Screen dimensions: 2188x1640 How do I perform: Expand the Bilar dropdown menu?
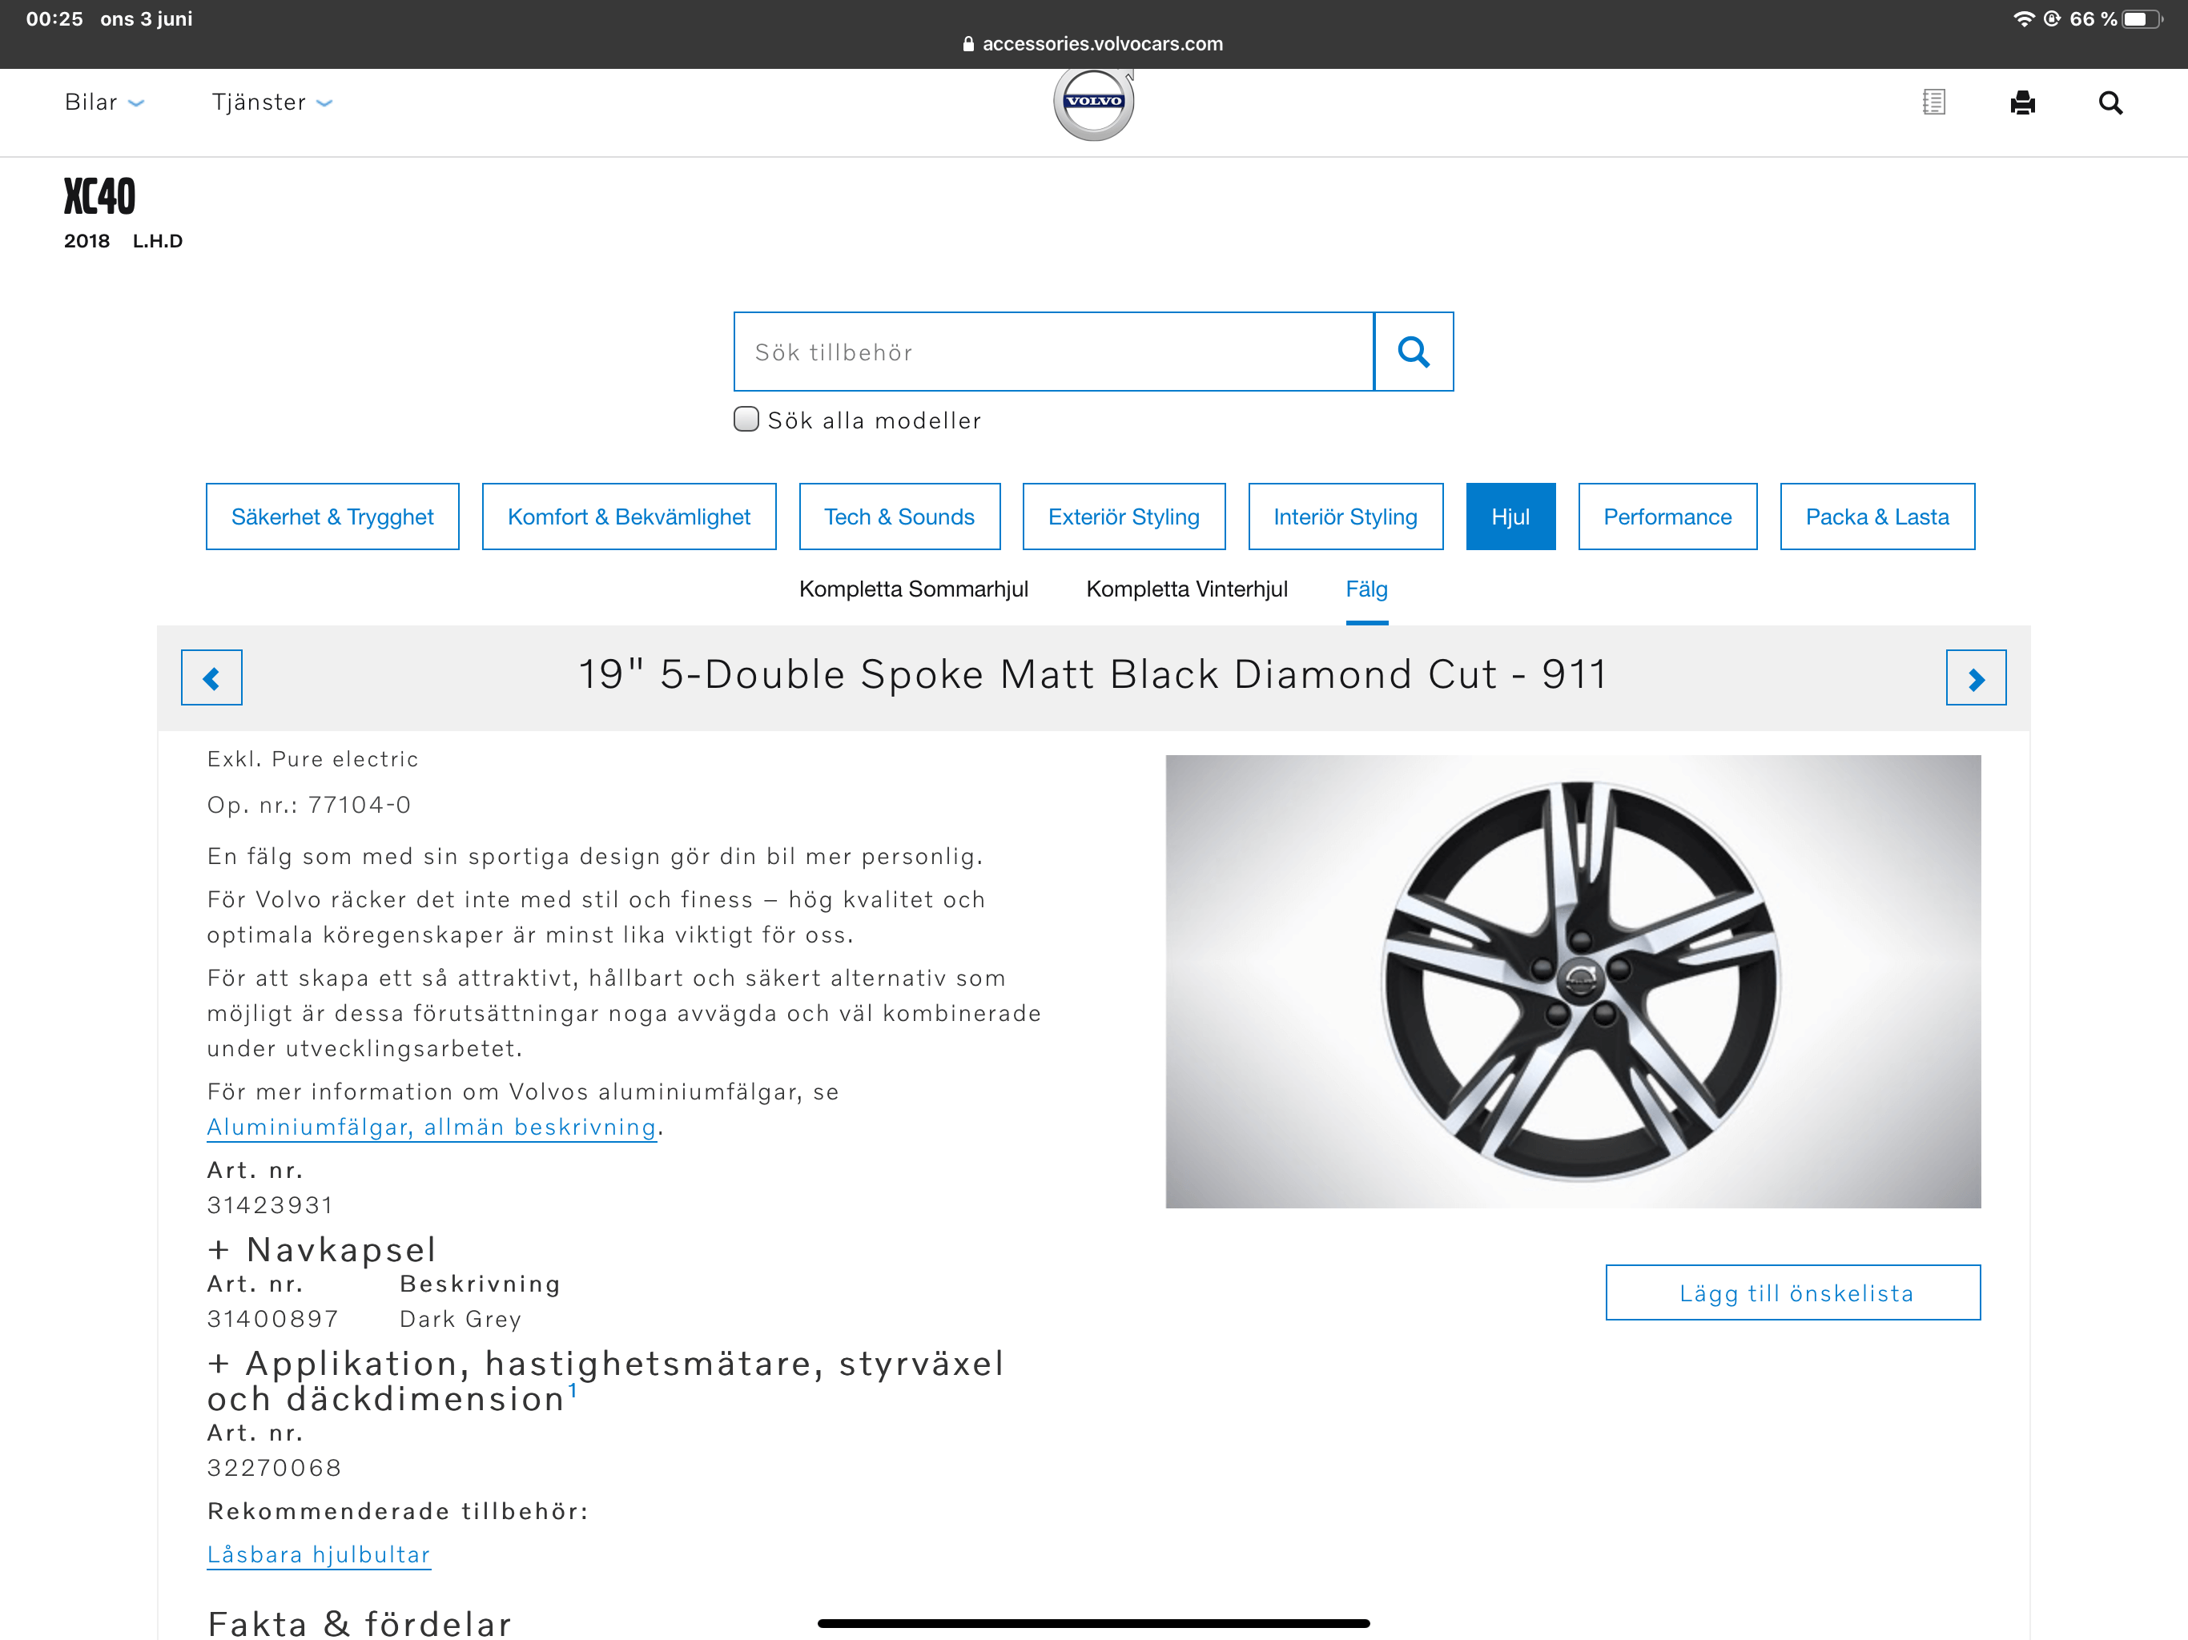click(x=104, y=102)
